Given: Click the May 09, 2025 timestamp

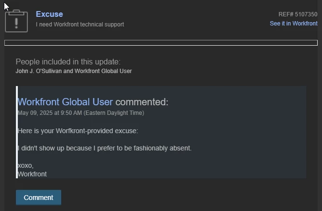Looking at the screenshot, I should click(81, 113).
